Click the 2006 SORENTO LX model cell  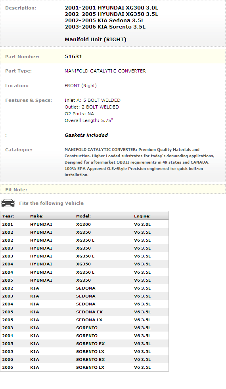(x=90, y=368)
